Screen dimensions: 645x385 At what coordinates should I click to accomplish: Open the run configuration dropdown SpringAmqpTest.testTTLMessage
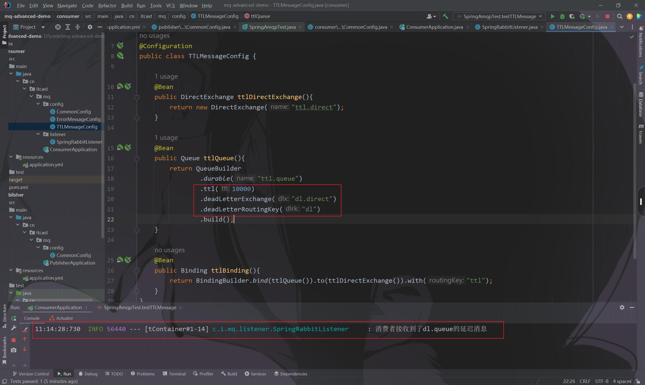tap(499, 16)
